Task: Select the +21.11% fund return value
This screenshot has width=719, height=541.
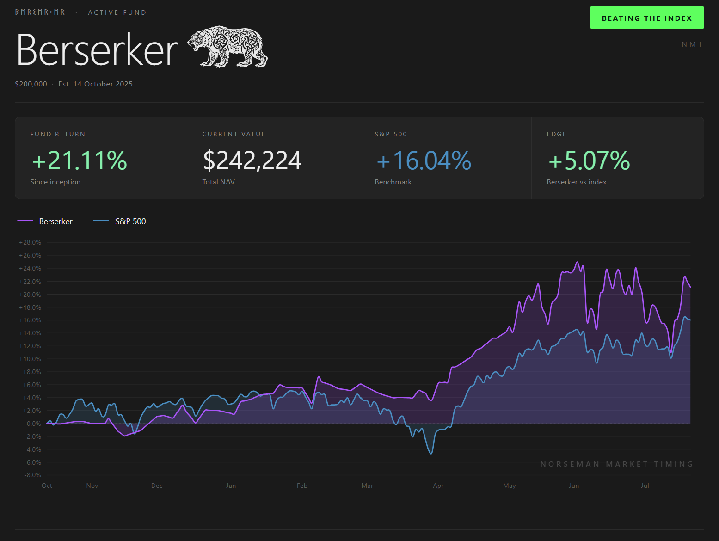Action: click(79, 160)
